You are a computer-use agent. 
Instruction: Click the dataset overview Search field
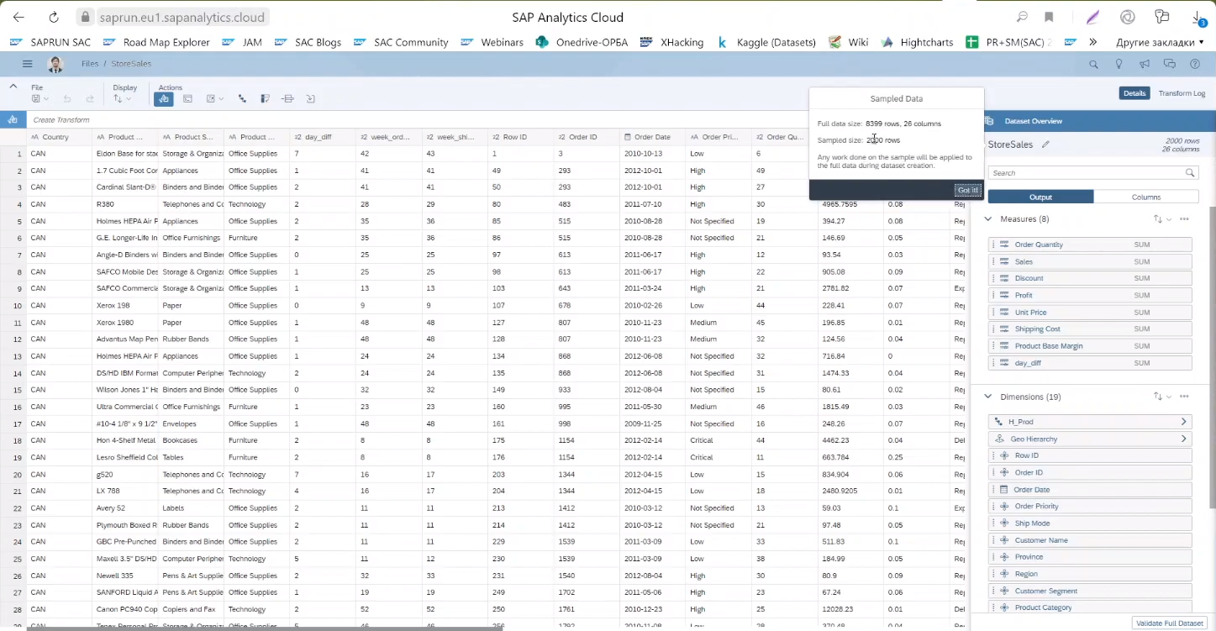pos(1092,173)
